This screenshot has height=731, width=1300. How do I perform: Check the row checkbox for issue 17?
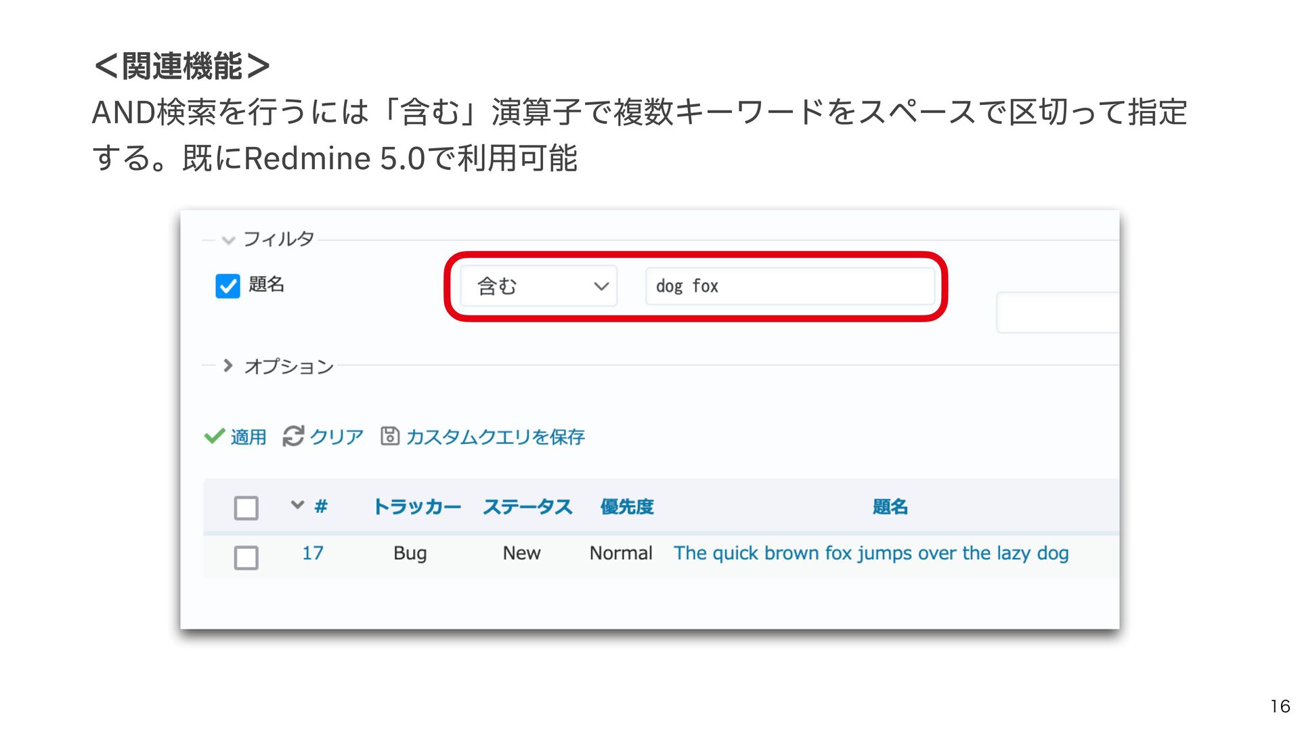pos(246,558)
